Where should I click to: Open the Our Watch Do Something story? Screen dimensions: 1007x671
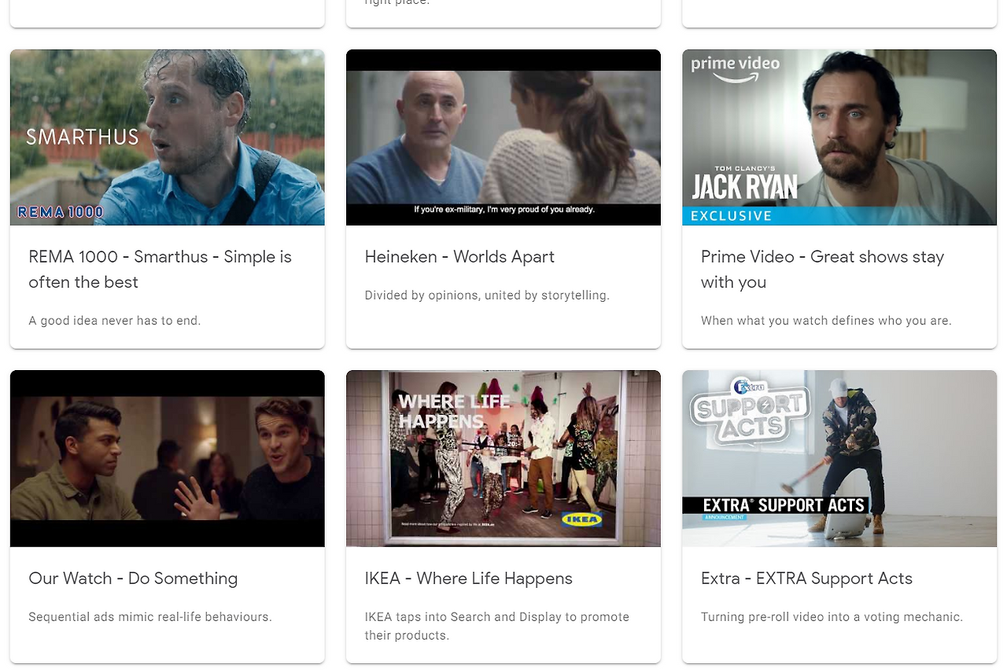(133, 578)
